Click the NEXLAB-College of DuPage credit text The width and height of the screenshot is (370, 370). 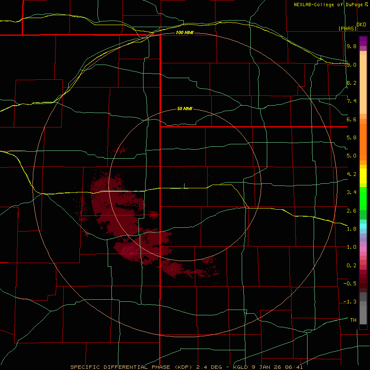point(328,5)
